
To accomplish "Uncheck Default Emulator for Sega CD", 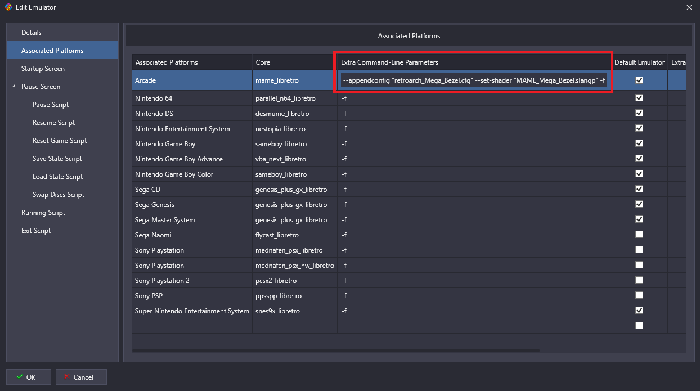I will point(639,189).
